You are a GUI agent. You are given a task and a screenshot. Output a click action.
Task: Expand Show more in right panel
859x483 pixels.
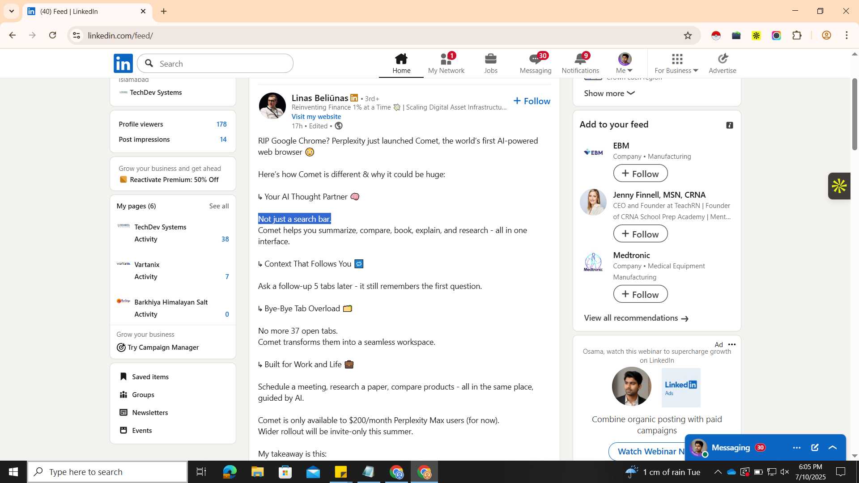tap(609, 93)
